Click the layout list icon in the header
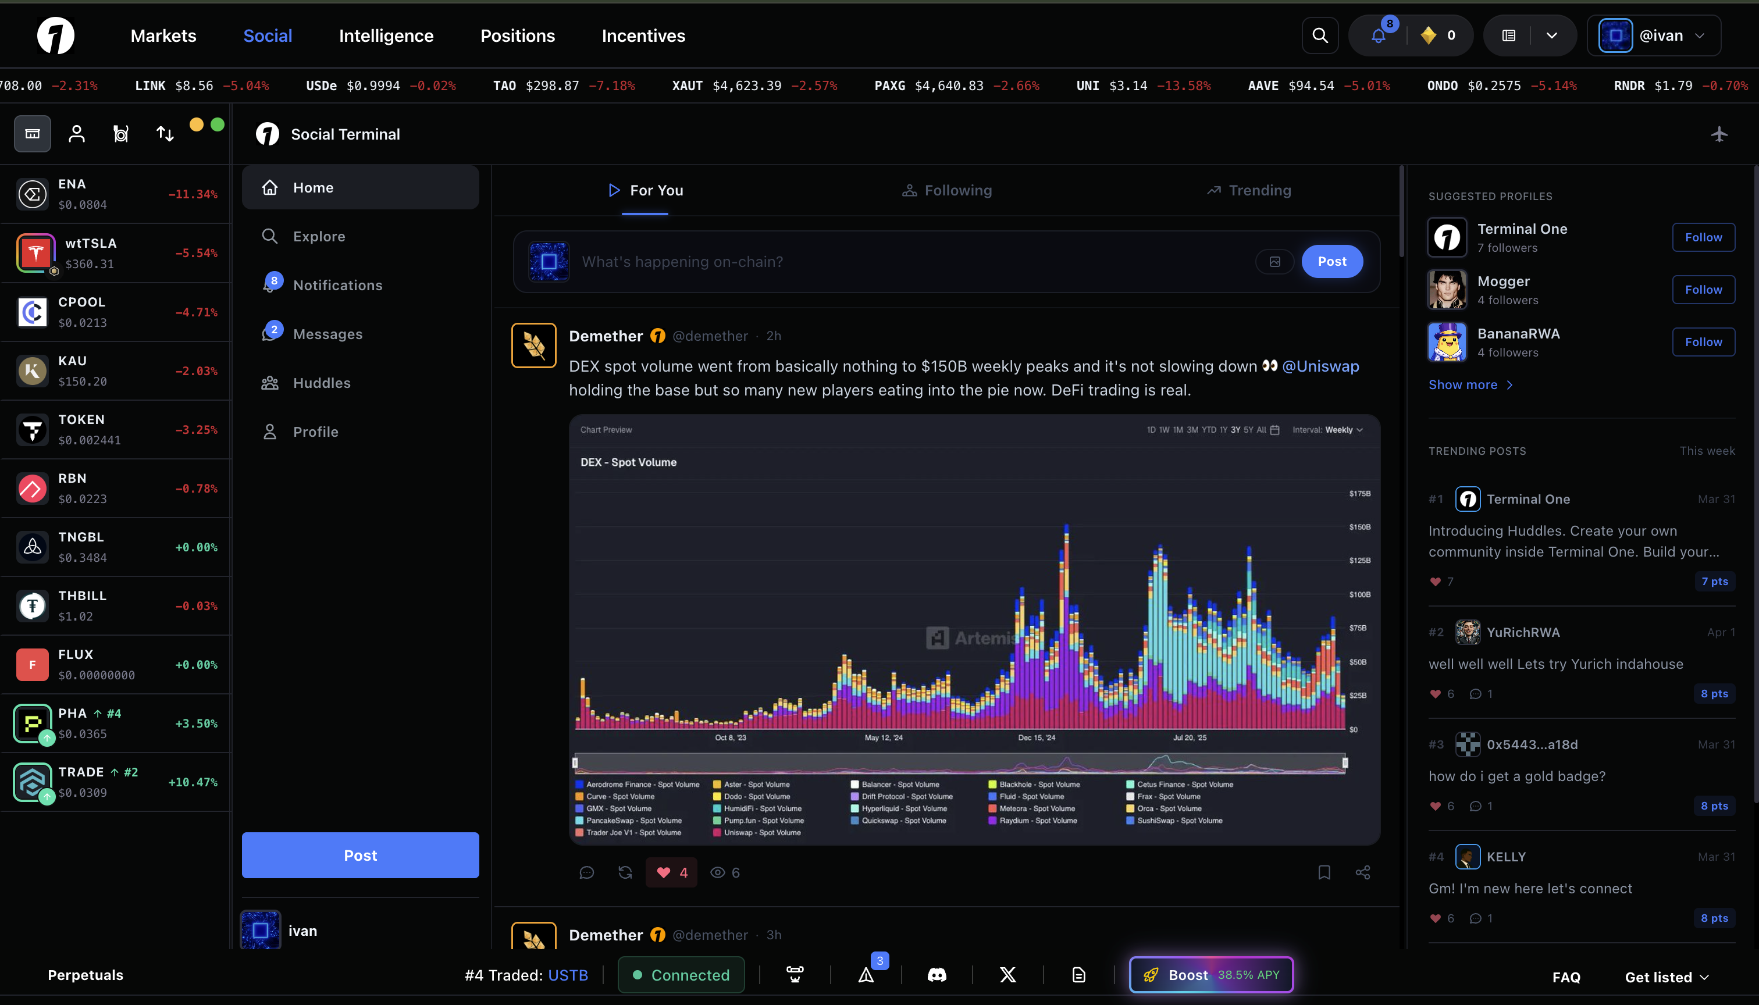Viewport: 1759px width, 1005px height. click(1509, 35)
